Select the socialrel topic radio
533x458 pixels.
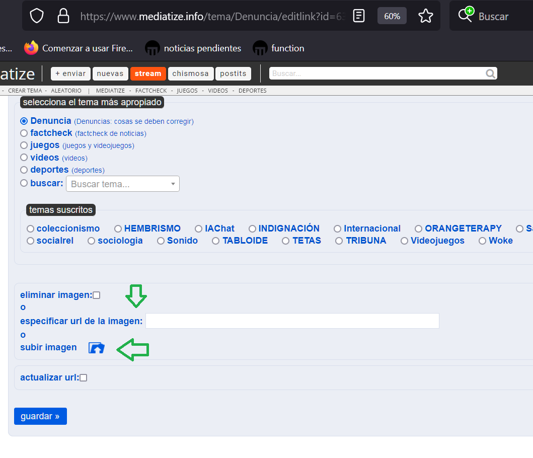click(30, 241)
